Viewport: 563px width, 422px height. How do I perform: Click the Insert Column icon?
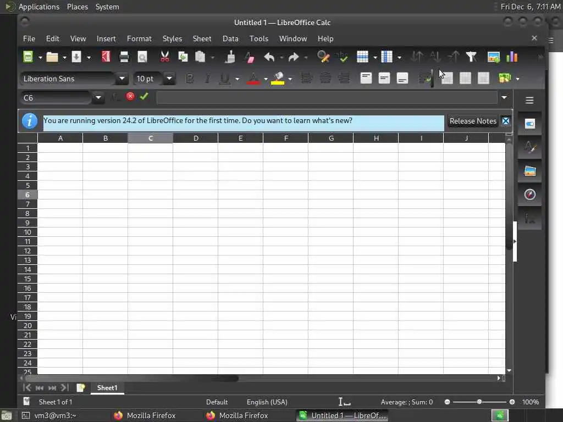387,57
